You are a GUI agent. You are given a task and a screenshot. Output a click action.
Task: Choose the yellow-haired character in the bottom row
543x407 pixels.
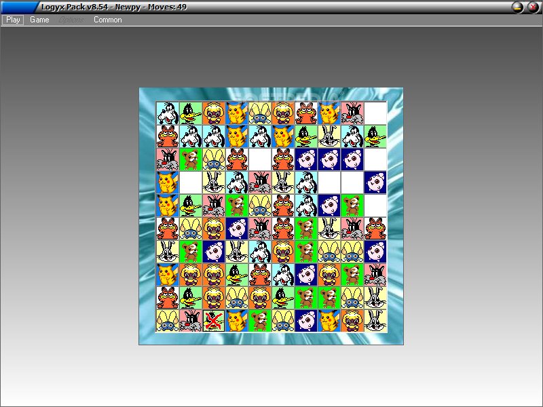[x=352, y=321]
